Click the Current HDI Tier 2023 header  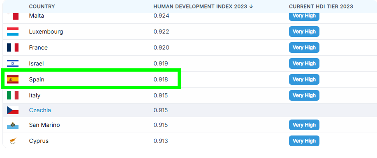click(x=321, y=7)
